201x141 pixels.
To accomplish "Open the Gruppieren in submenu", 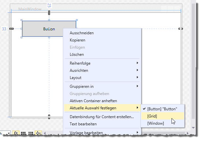I will coord(102,86).
